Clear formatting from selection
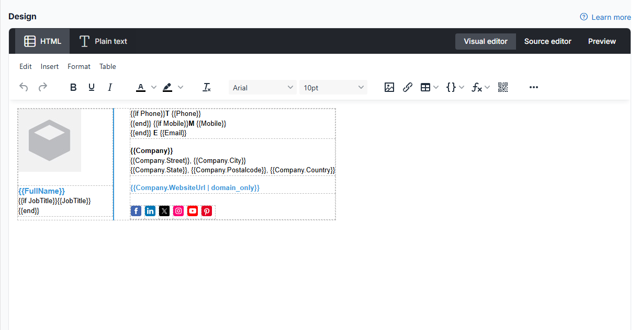 point(207,87)
